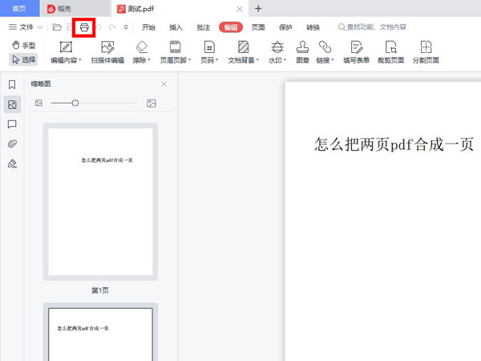Open the 编辑内容 dropdown arrow
Viewport: 481px width, 361px height.
[x=79, y=60]
